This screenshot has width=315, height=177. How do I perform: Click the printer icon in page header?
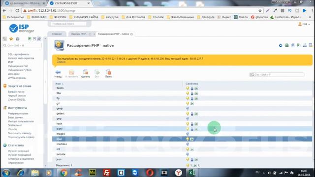(x=305, y=45)
